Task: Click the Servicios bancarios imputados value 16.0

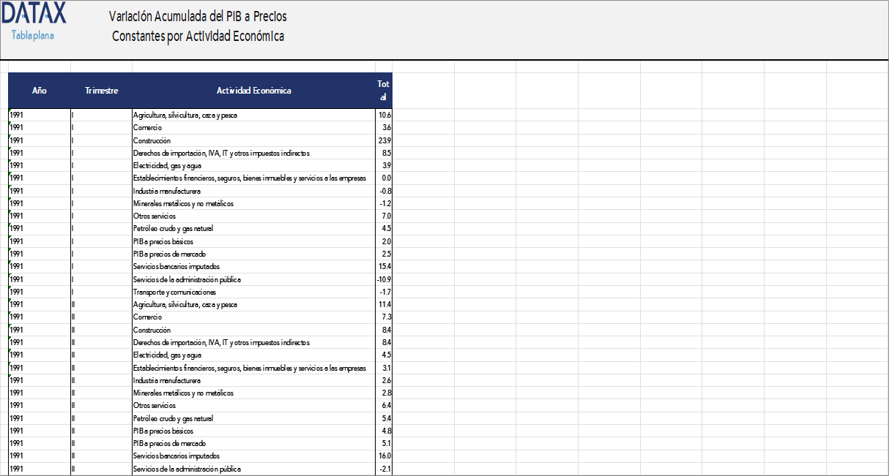Action: tap(382, 456)
